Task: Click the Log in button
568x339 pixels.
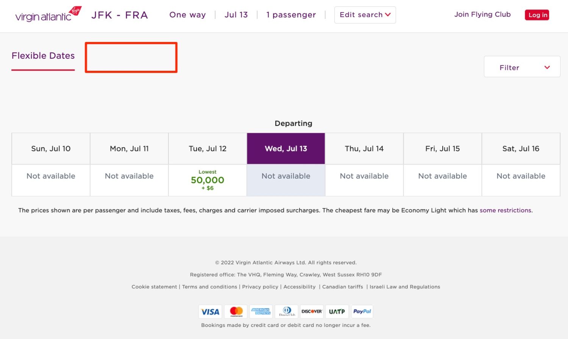Action: [x=537, y=15]
